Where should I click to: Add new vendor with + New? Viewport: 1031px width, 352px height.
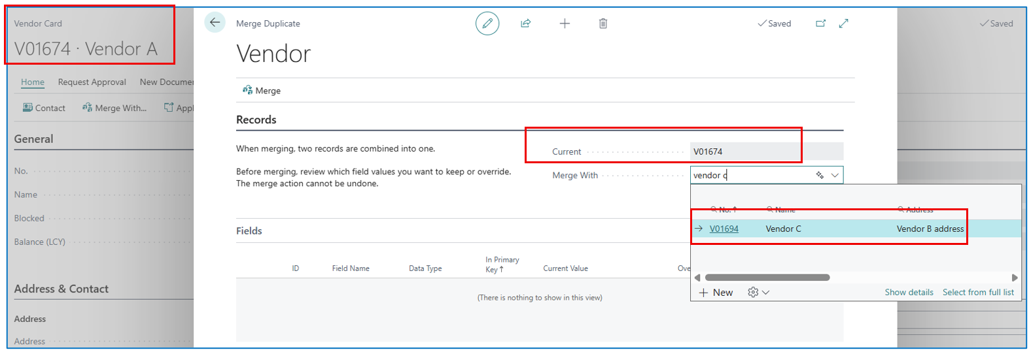pos(716,293)
